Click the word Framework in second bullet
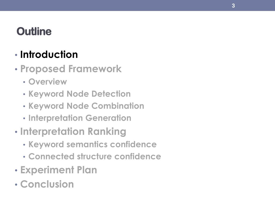Viewport: 275px width, 206px height. (95, 69)
